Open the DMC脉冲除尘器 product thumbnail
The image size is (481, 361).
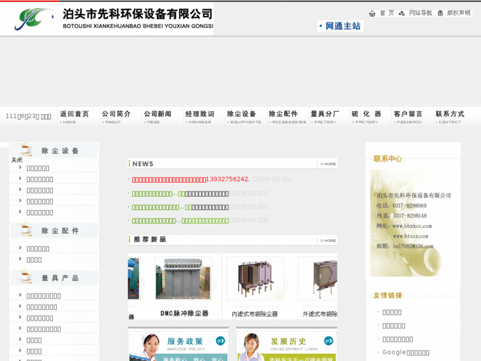pyautogui.click(x=183, y=279)
